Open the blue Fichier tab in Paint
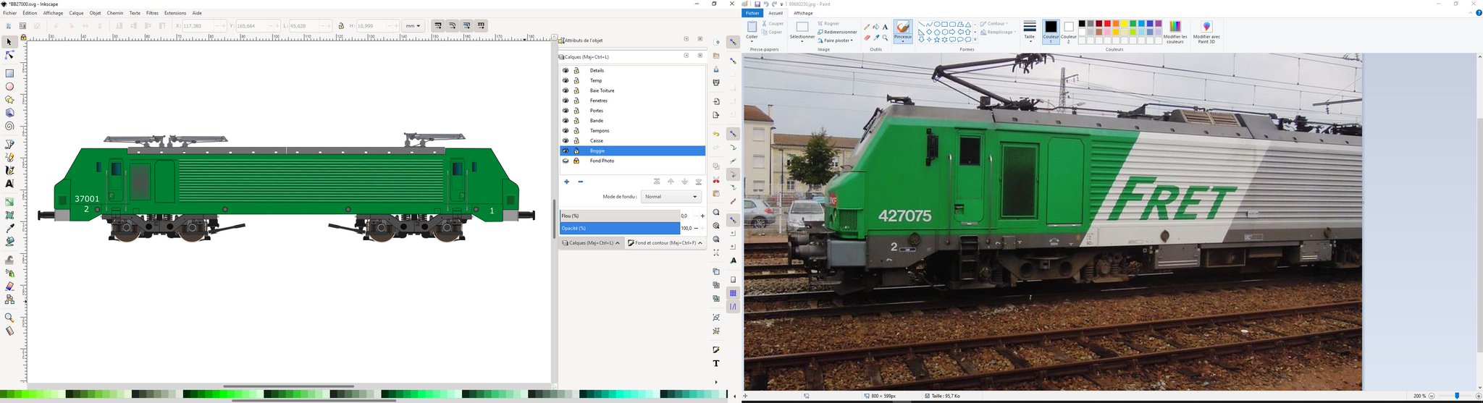Viewport: 1483px width, 403px height. [753, 13]
